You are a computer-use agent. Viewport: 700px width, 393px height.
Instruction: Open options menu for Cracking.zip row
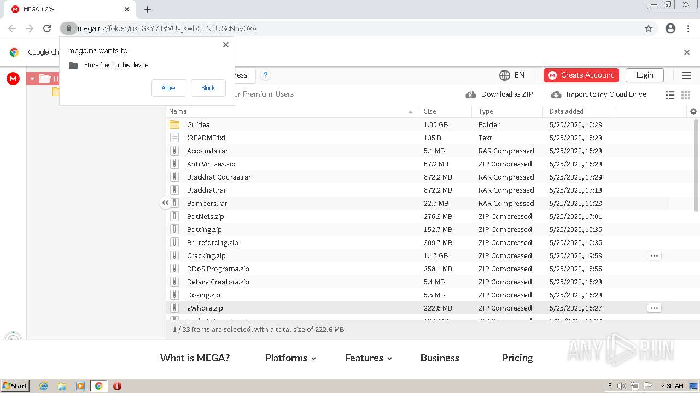[654, 255]
